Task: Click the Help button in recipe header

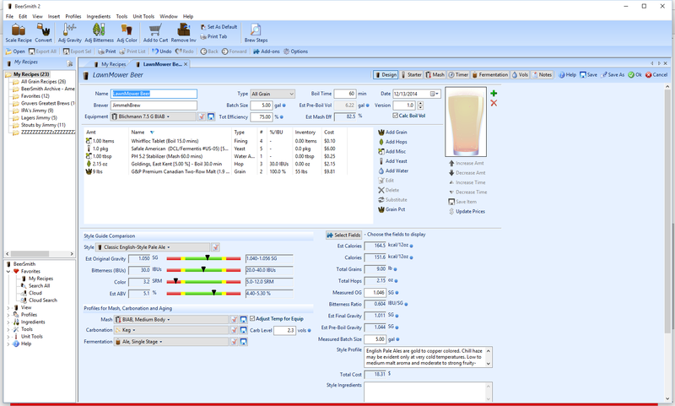Action: coord(567,74)
